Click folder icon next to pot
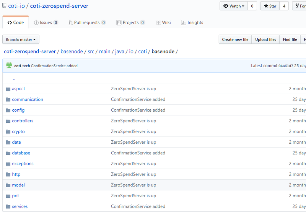Image resolution: width=306 pixels, height=216 pixels. pos(8,196)
